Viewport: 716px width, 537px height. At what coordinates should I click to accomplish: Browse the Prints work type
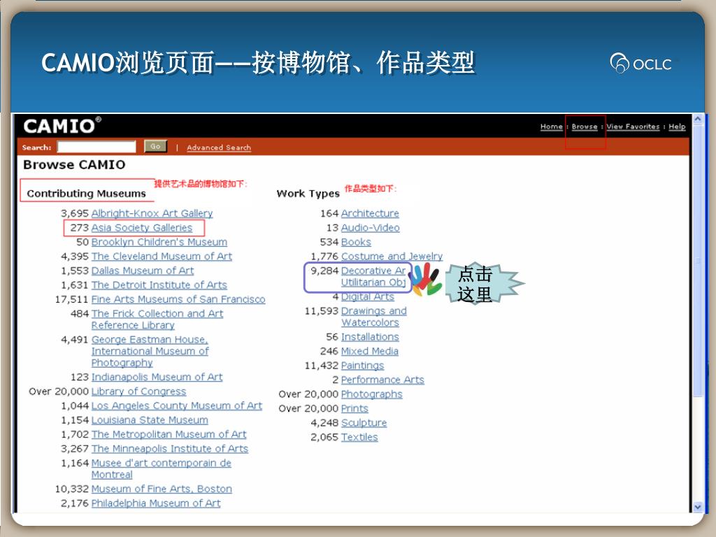point(355,408)
